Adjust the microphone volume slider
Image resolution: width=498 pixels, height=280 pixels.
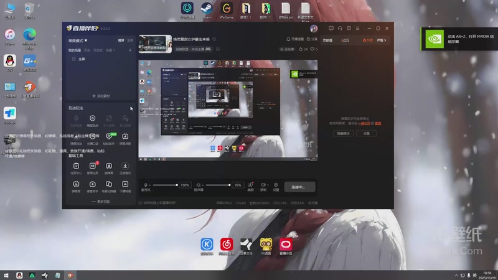pyautogui.click(x=165, y=185)
